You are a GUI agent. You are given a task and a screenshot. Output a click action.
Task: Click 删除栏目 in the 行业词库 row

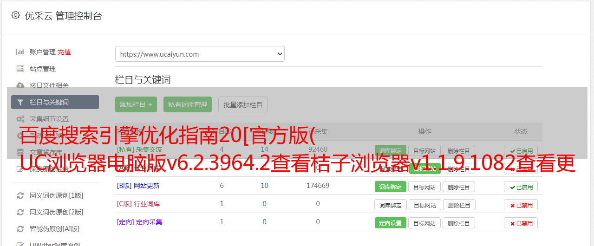459,205
